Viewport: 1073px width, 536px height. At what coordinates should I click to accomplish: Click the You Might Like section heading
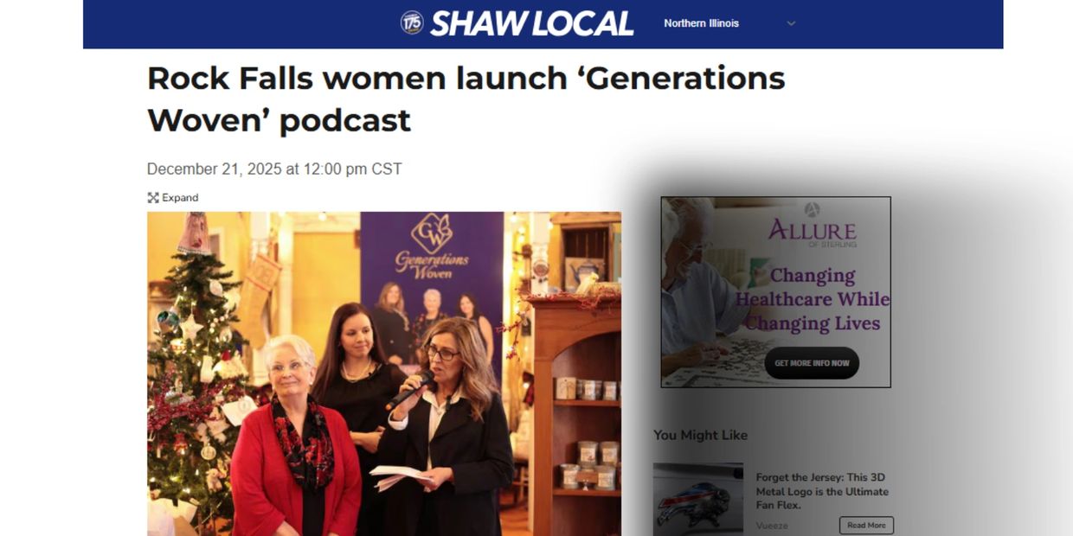(700, 435)
